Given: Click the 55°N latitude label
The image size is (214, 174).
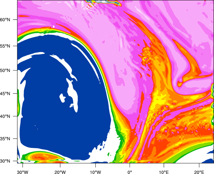Looking at the screenshot, I should [5, 46].
